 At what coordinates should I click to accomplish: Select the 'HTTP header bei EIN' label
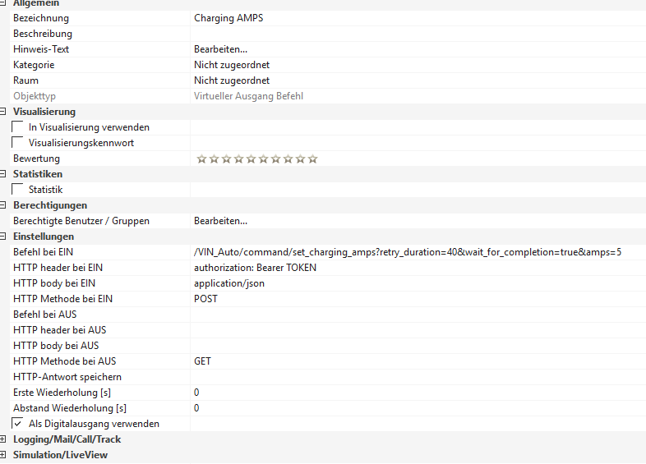(58, 268)
